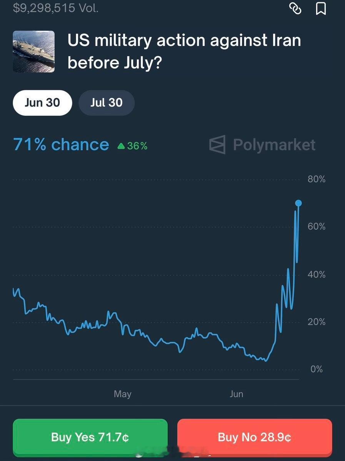
Task: Click the $9,298,515 Vol. text
Action: tap(56, 8)
